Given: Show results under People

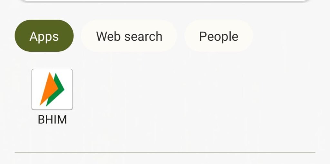Looking at the screenshot, I should tap(218, 36).
